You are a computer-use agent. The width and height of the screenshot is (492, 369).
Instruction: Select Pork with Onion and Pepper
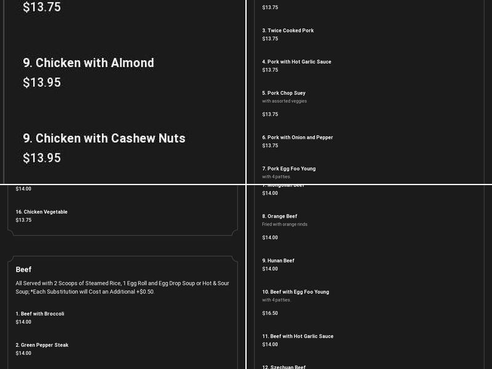pos(298,137)
